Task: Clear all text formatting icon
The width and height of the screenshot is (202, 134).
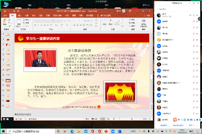Action: [x=69, y=21]
